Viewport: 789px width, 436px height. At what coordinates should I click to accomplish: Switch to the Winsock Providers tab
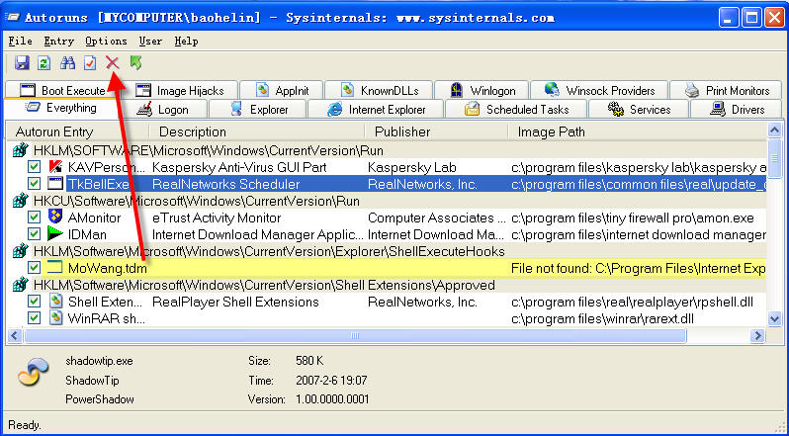click(x=599, y=91)
